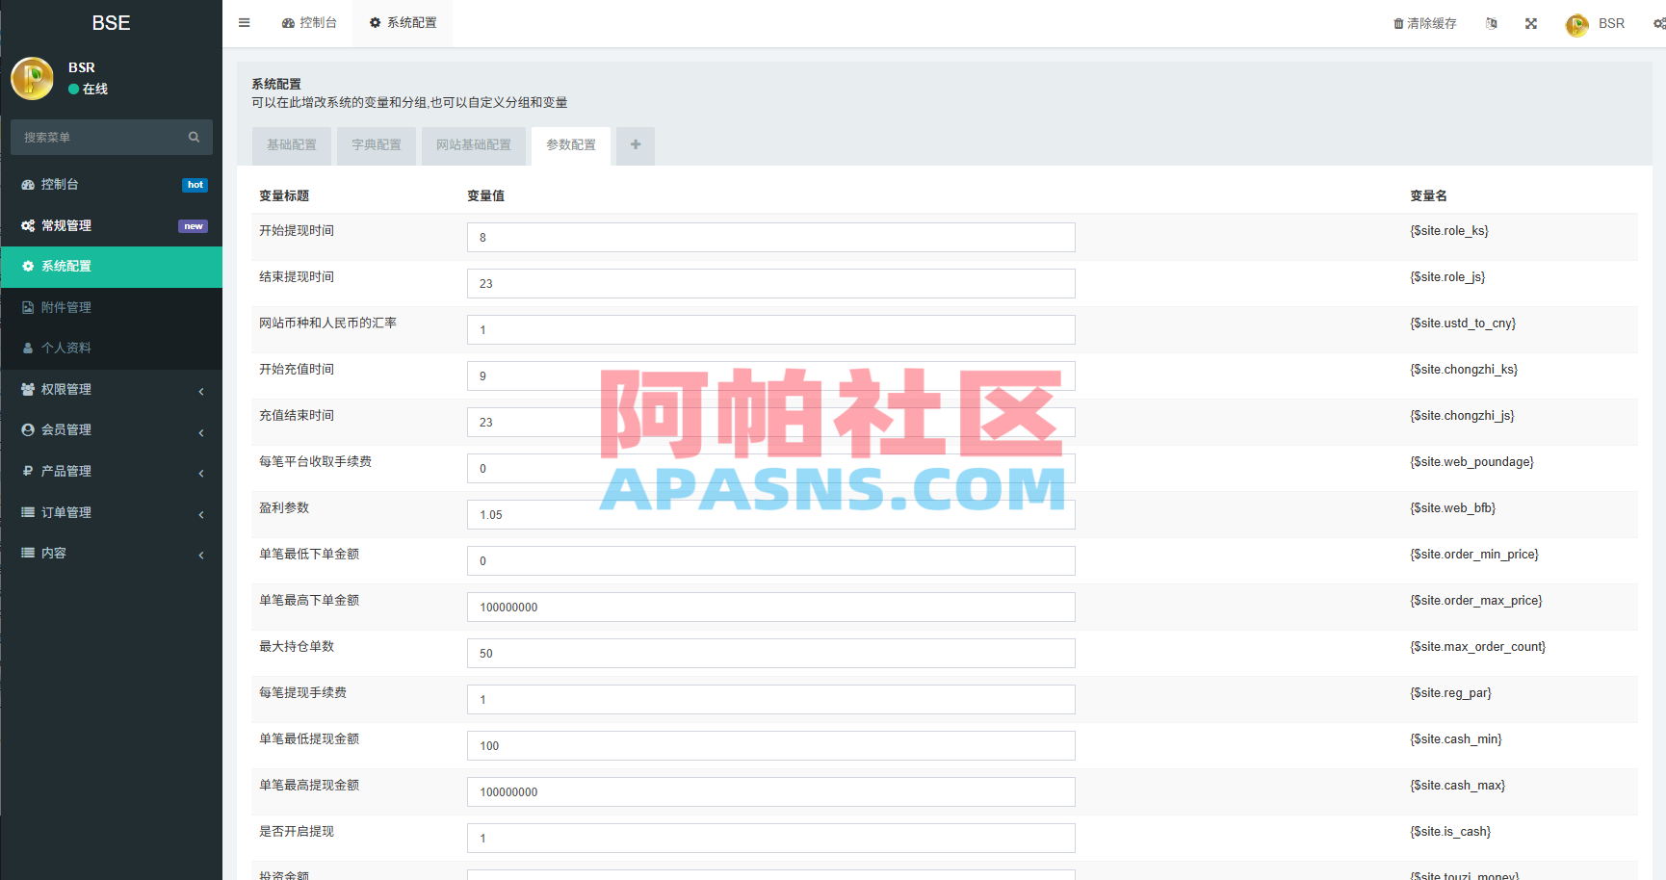
Task: Click the settings cogs icon at top right
Action: (x=1659, y=23)
